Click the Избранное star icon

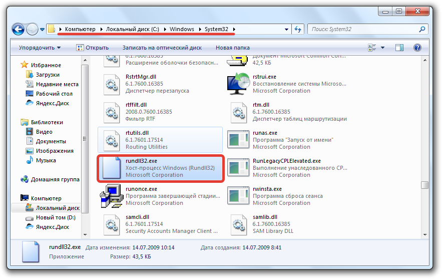25,65
